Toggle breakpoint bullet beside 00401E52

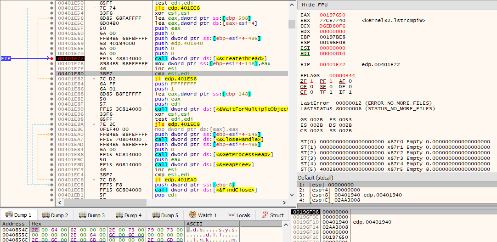(x=51, y=8)
